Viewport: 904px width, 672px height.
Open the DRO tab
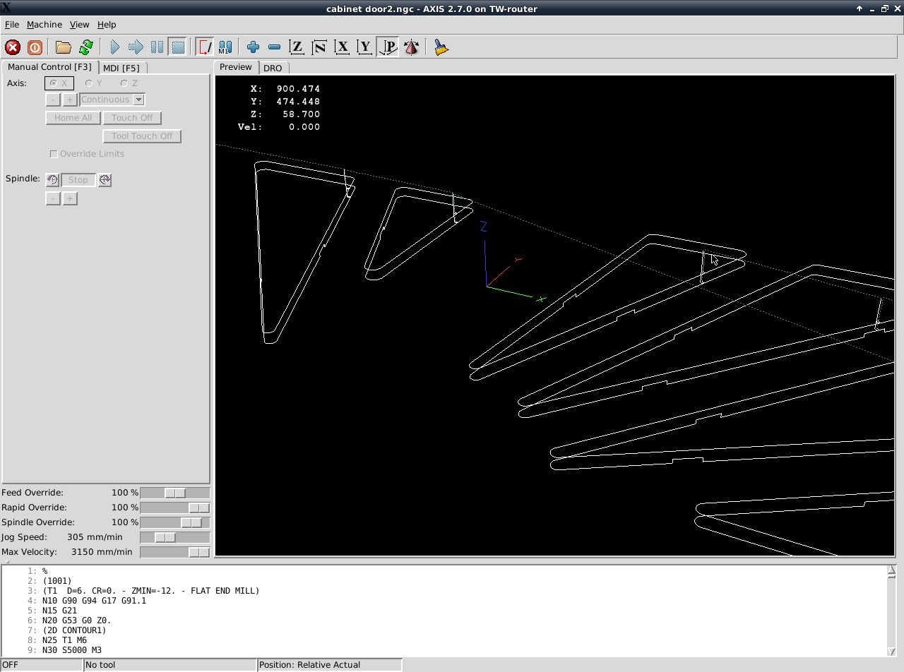coord(273,68)
